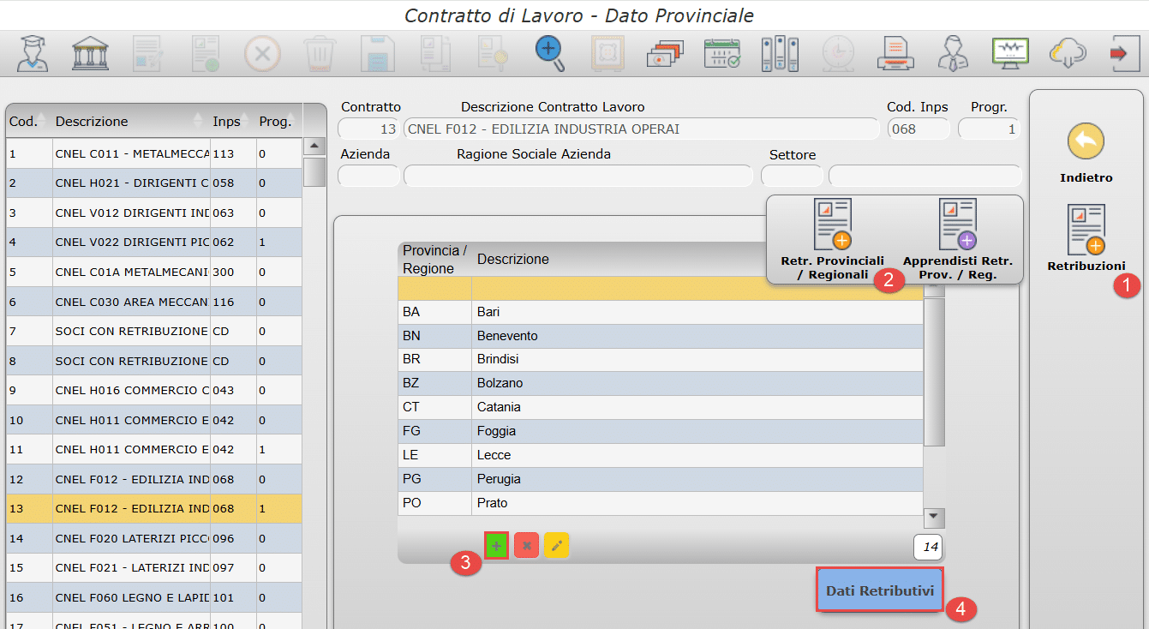Click the Cod. Inps field

coord(919,129)
